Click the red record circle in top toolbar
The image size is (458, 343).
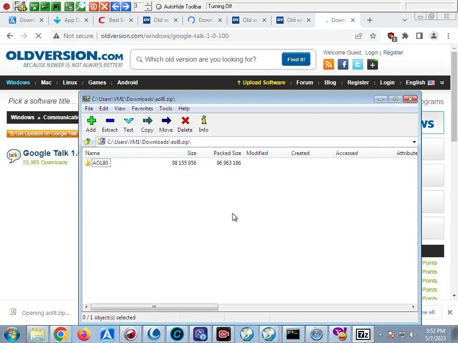coord(6,6)
